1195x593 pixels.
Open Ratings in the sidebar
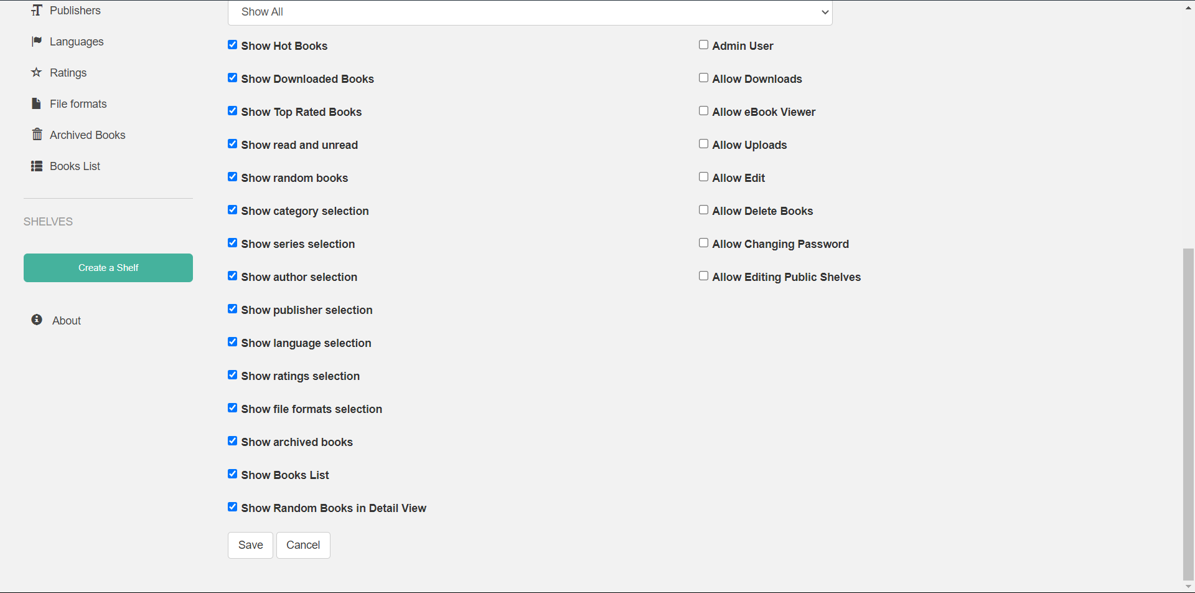point(68,73)
